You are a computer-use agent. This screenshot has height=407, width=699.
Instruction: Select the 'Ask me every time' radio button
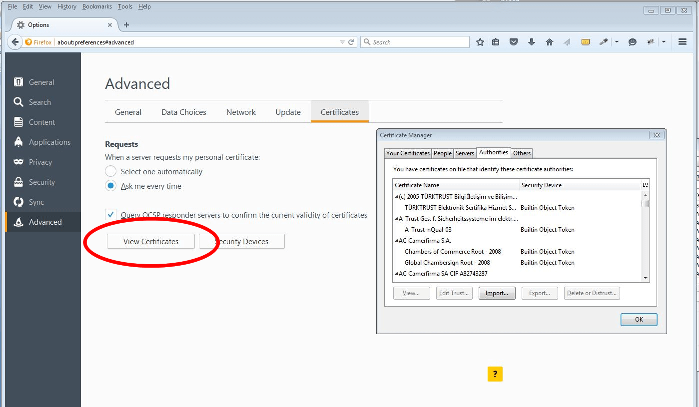tap(110, 186)
